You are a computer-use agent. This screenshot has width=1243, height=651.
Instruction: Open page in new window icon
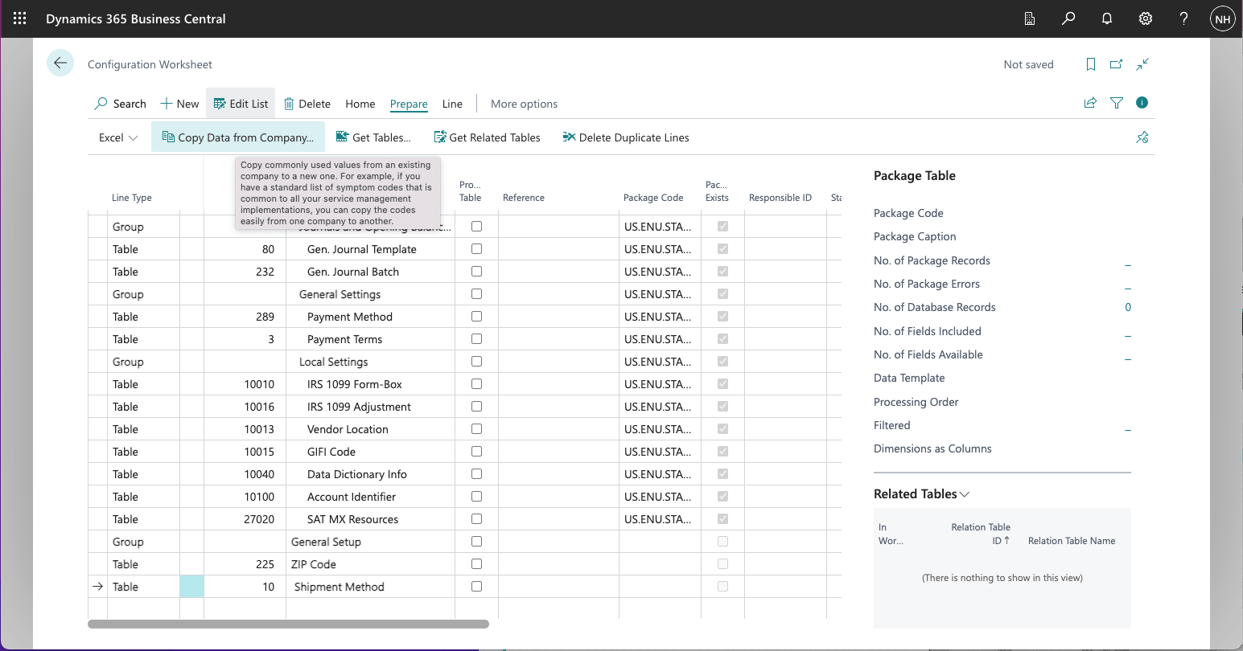[1116, 64]
